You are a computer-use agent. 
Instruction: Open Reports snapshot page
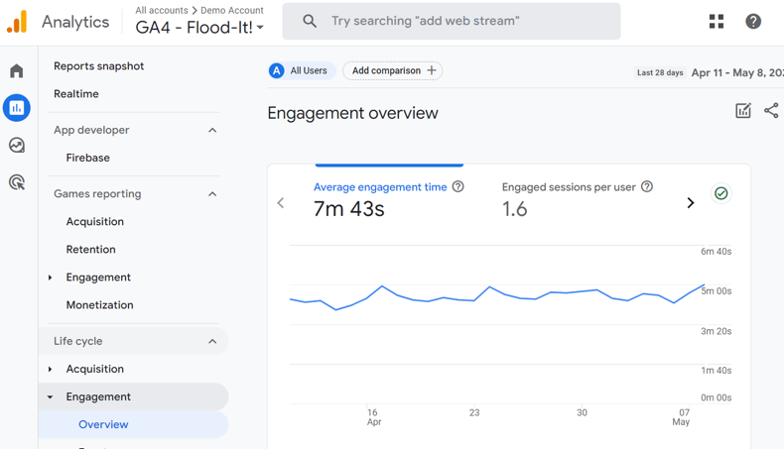click(99, 66)
